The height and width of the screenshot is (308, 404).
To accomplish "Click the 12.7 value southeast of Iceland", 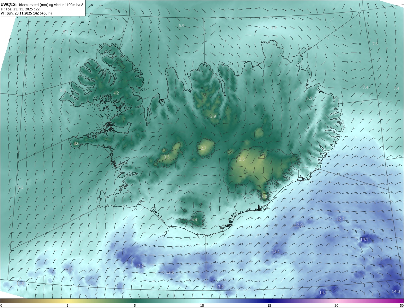I will click(x=341, y=219).
